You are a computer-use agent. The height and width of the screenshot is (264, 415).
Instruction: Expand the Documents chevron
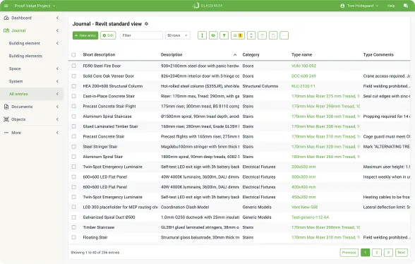tap(57, 107)
